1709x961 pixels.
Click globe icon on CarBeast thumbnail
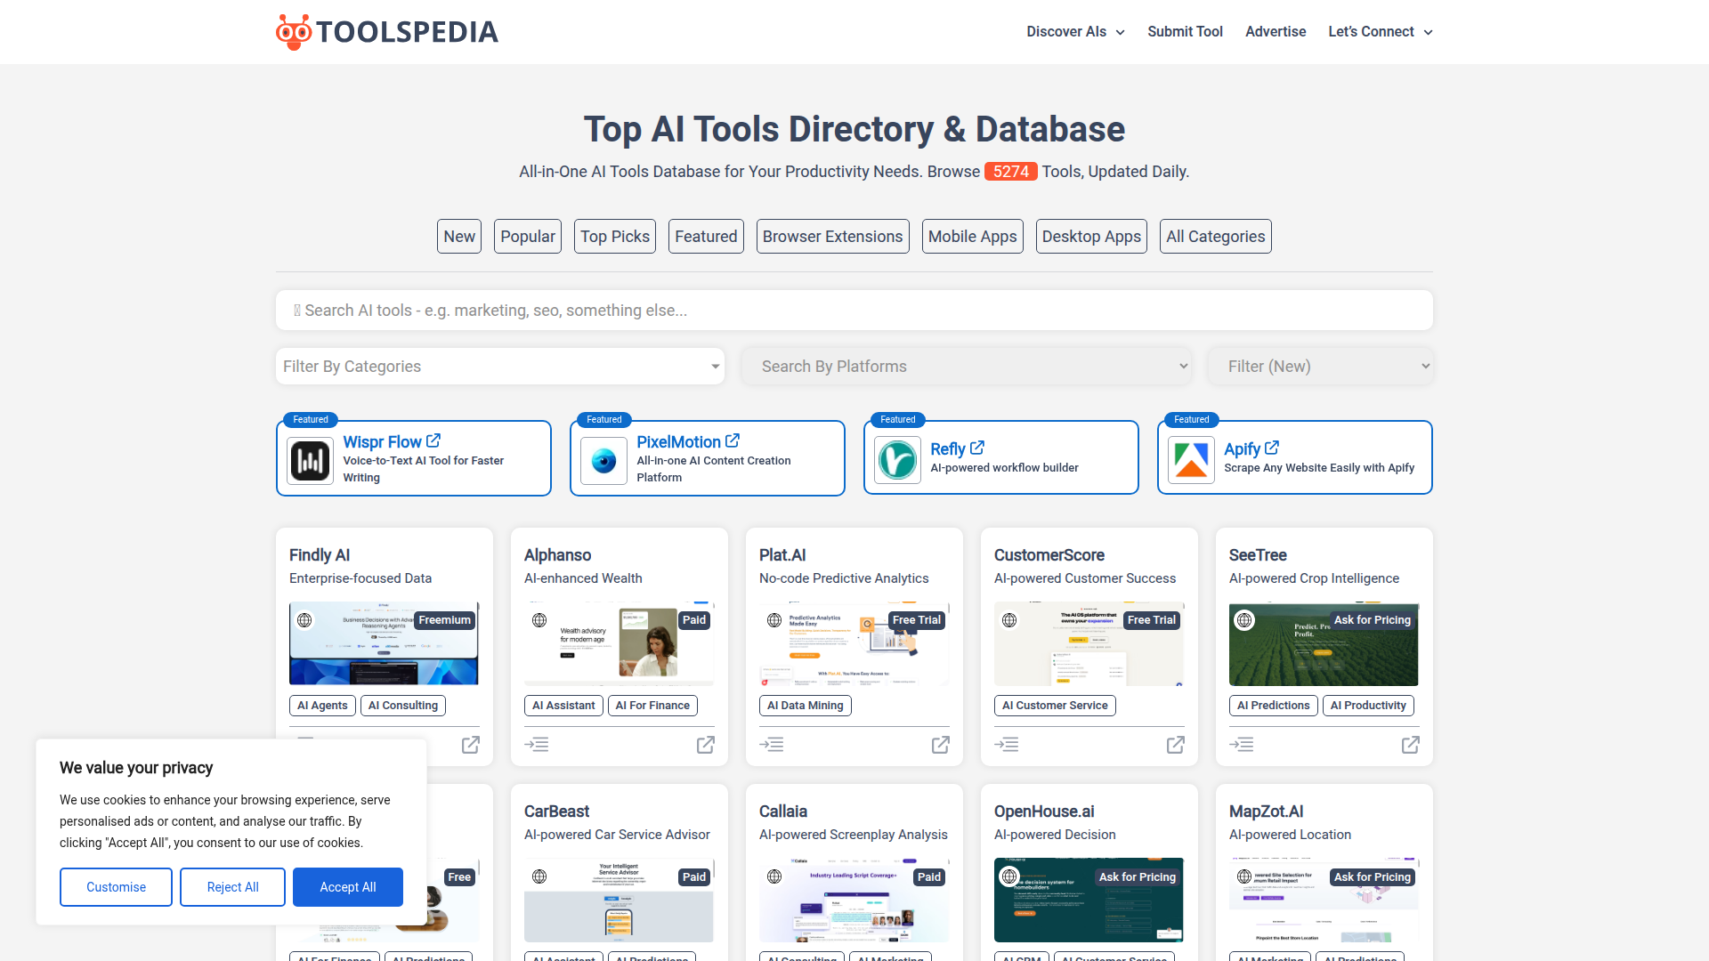(x=539, y=876)
